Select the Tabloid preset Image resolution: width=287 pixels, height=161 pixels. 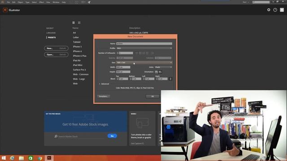77,42
